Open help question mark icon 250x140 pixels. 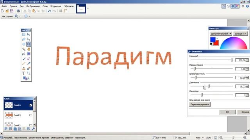coord(247,6)
